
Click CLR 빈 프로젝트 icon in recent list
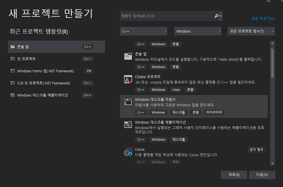coord(13,83)
